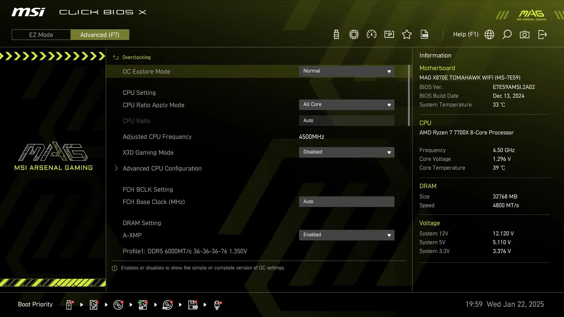Open the X3D Gaming Mode dropdown

tap(347, 152)
